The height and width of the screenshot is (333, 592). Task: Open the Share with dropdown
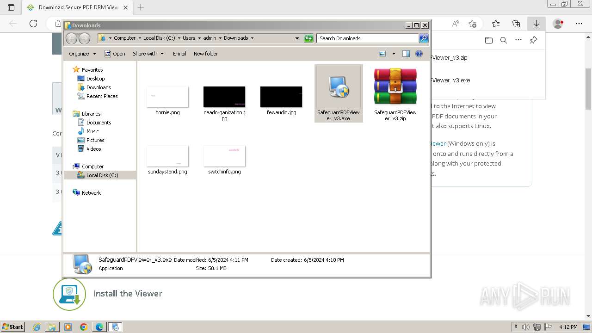pos(148,54)
